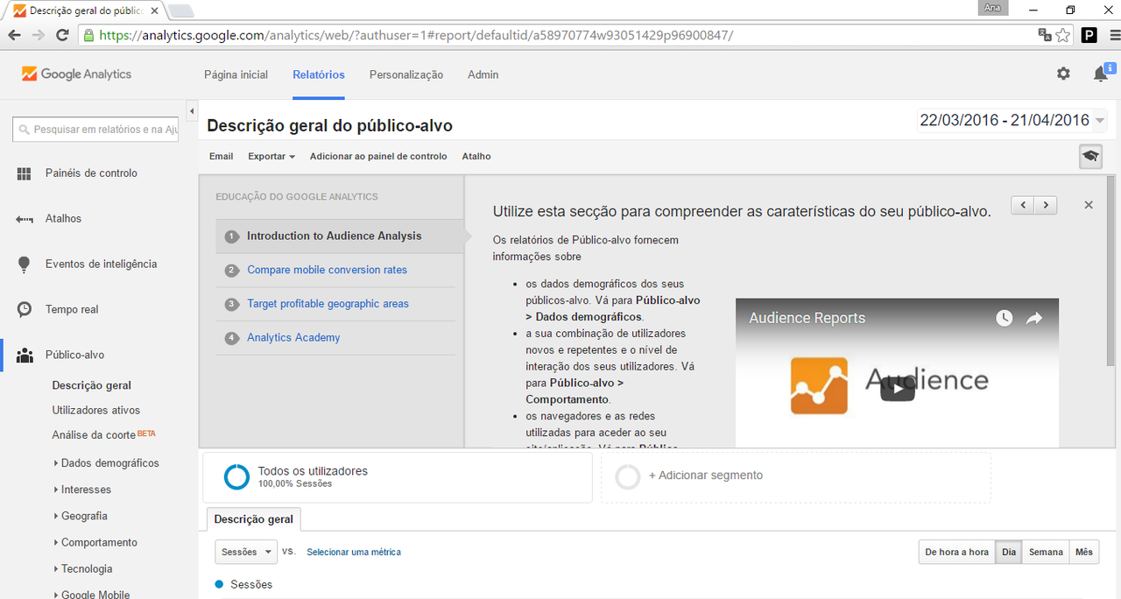
Task: Click the Pesquisar em relatórios search box
Action: [96, 129]
